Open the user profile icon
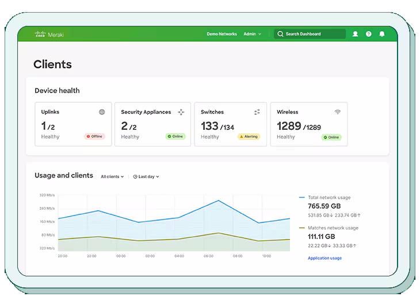 pyautogui.click(x=355, y=34)
